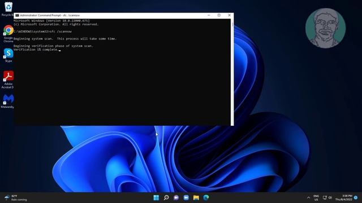
Task: Close the Command Prompt window
Action: 229,15
